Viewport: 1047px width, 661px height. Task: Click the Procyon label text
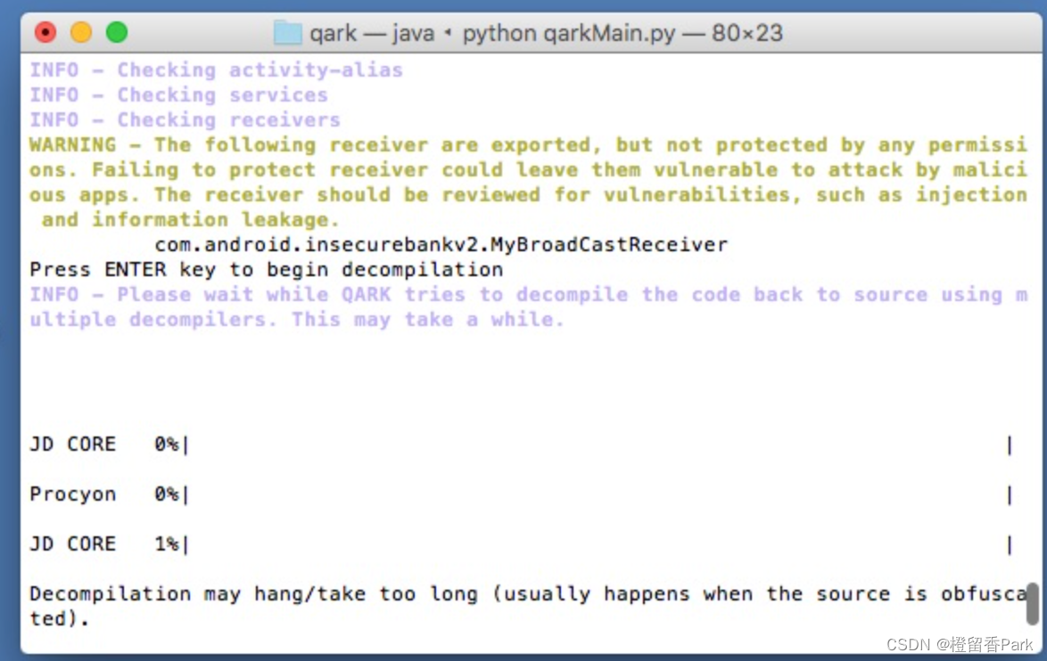point(72,494)
